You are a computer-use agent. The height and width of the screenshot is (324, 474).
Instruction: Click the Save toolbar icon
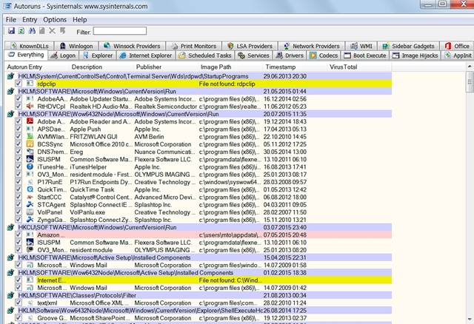point(11,31)
